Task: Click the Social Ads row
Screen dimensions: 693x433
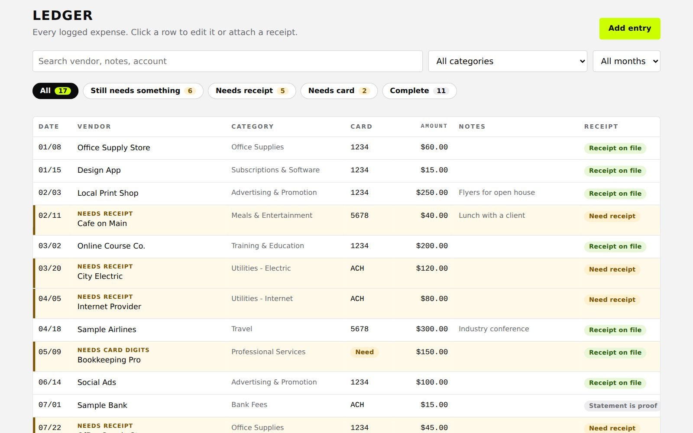Action: point(346,383)
